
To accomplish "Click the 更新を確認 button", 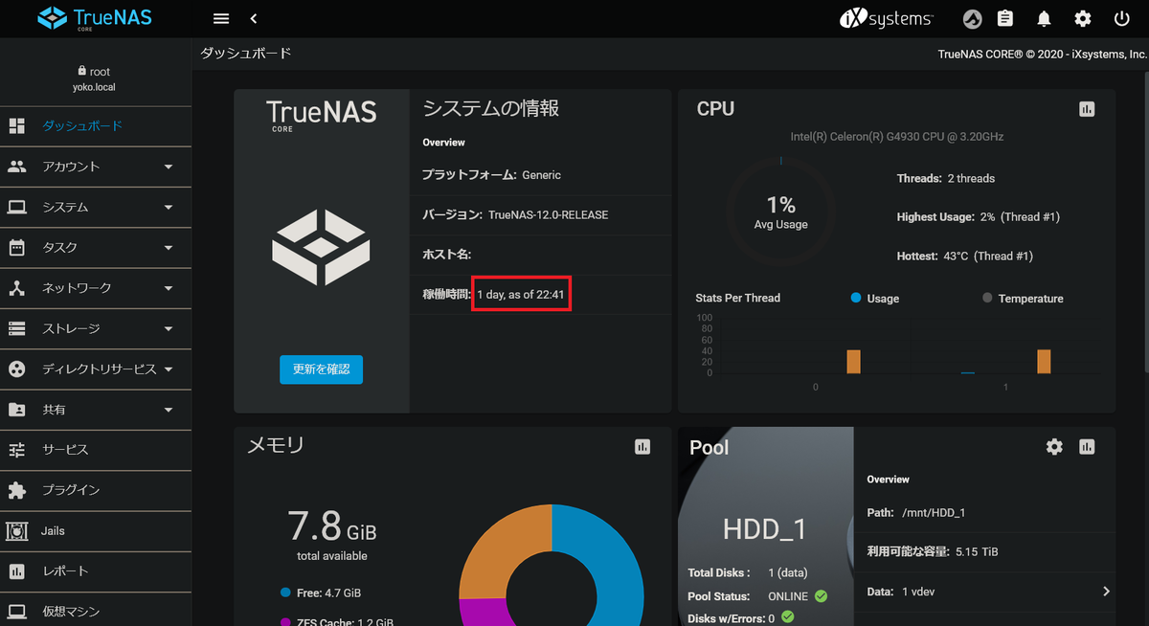I will click(321, 369).
